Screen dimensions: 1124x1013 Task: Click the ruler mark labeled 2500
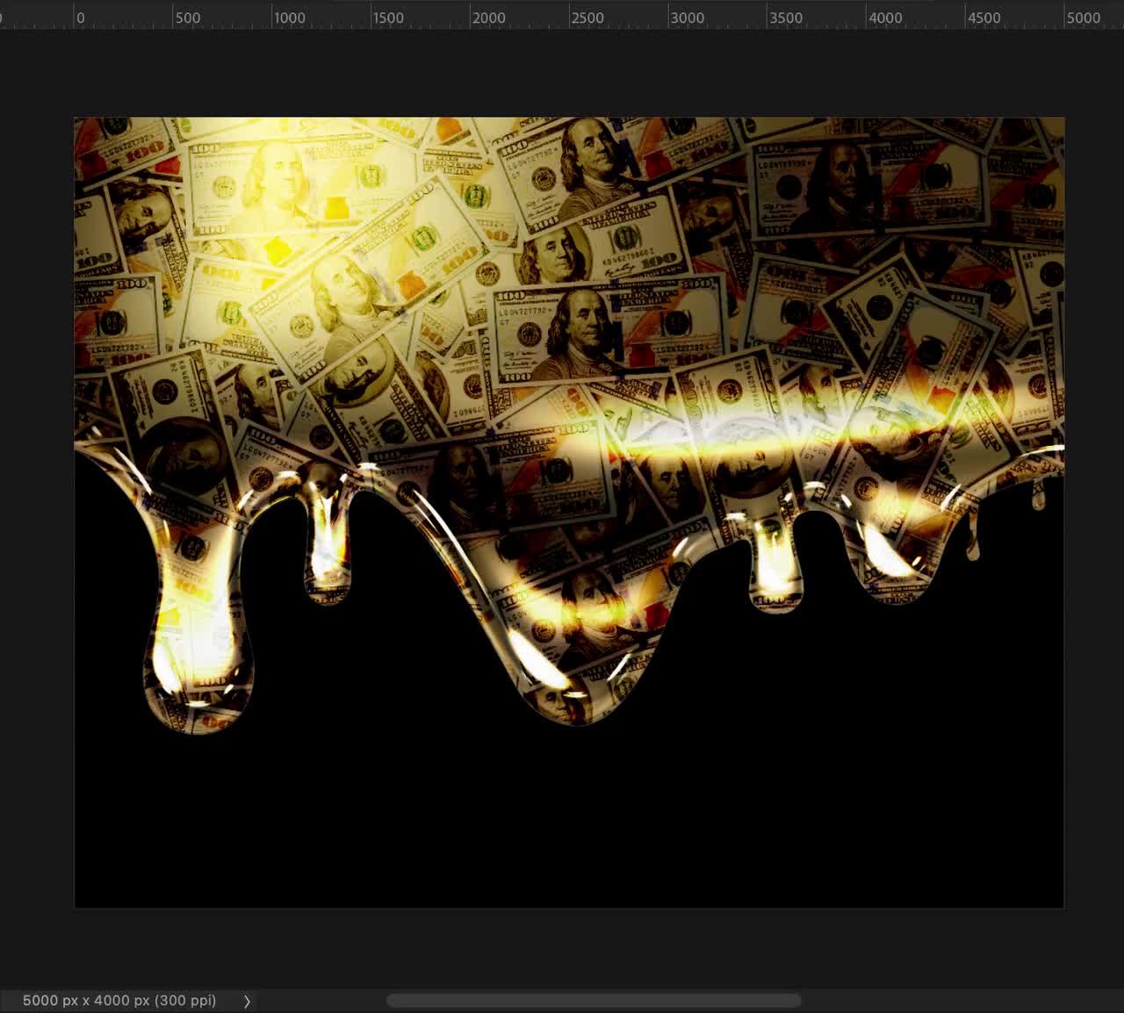pos(587,18)
